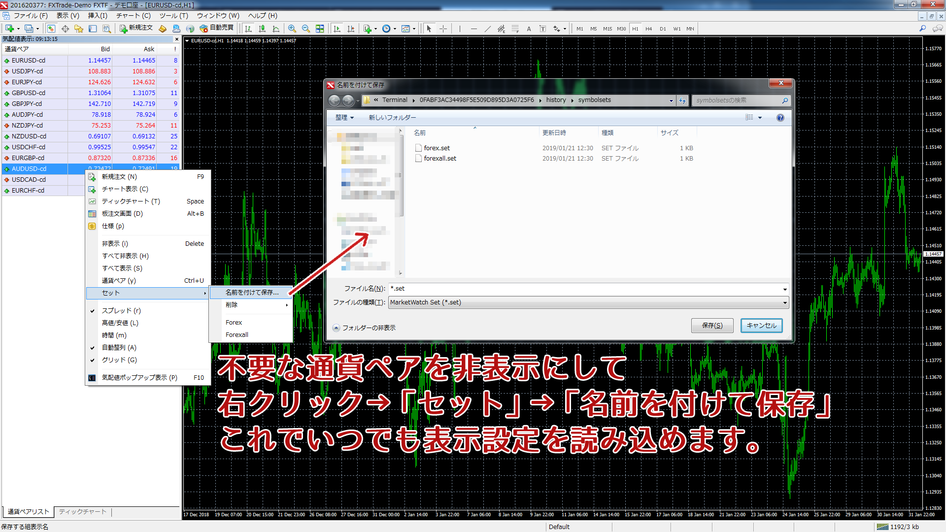Expand the ファイル名 dropdown arrow
The image size is (946, 532).
(x=784, y=289)
